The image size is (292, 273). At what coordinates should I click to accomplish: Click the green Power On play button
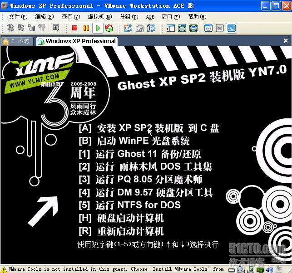point(98,28)
